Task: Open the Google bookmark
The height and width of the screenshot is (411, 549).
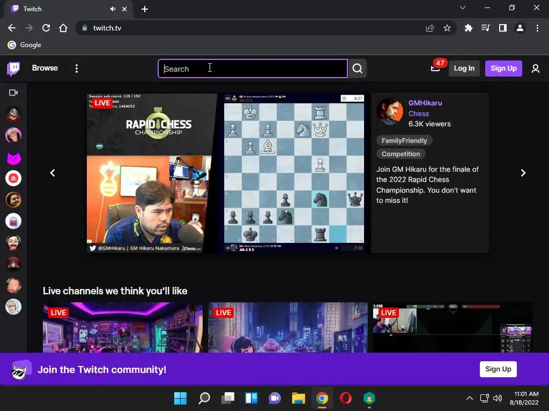Action: (25, 45)
